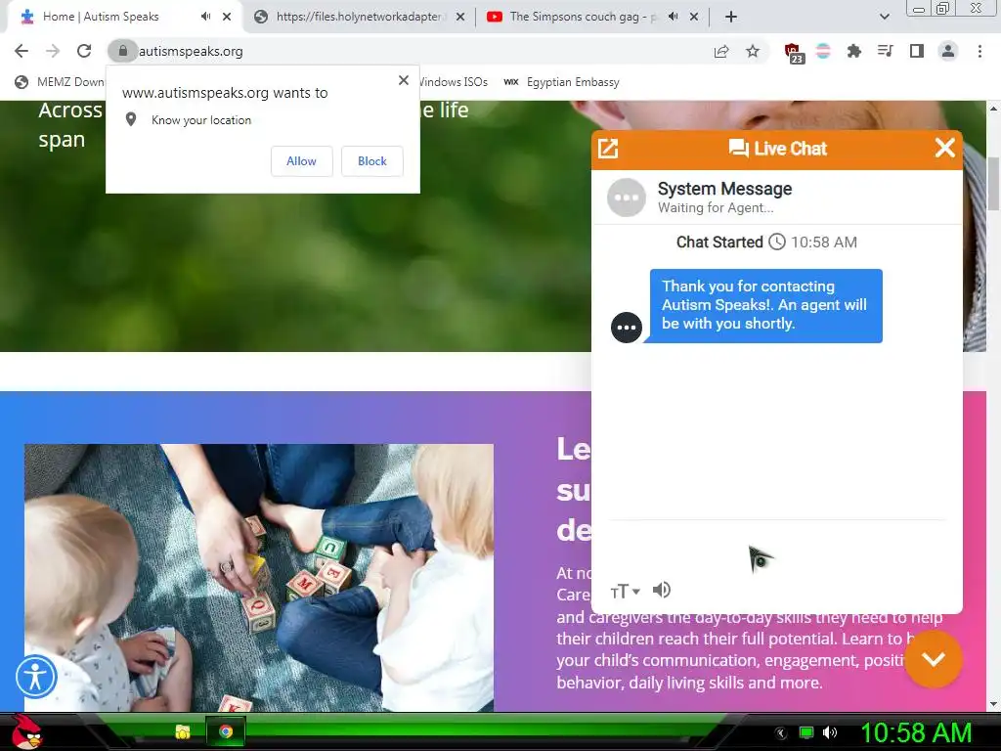
Task: Show hidden tray icons arrow
Action: pyautogui.click(x=780, y=732)
